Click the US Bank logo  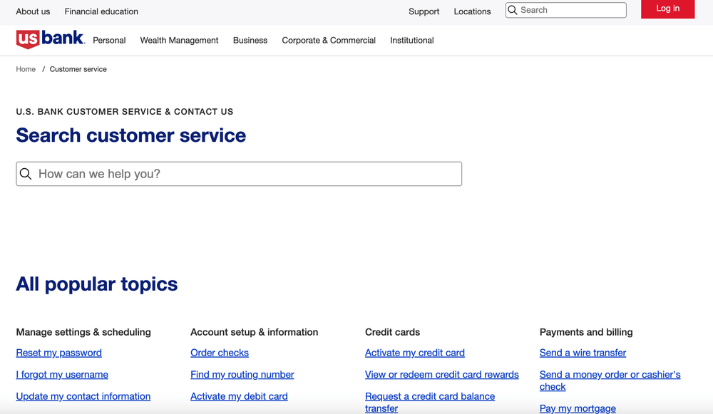[51, 39]
